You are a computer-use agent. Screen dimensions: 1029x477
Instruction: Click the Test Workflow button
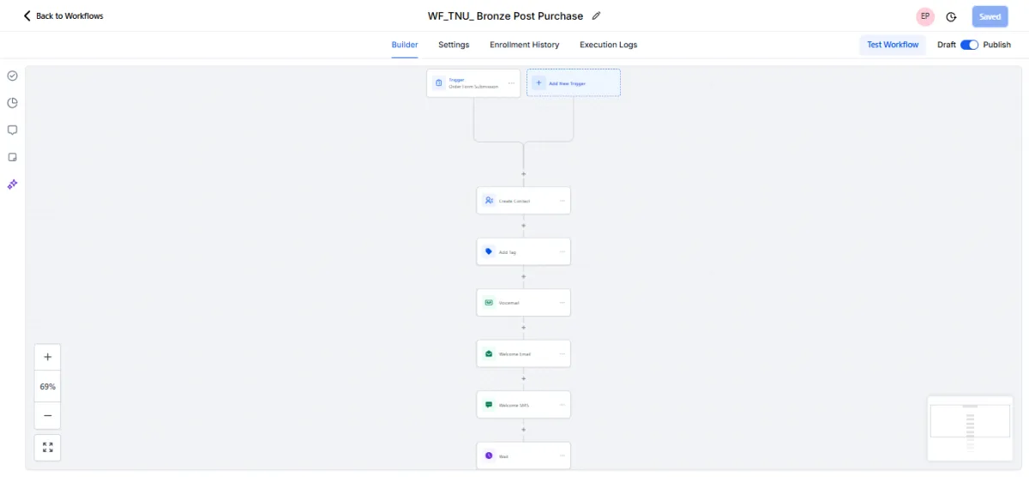[892, 45]
